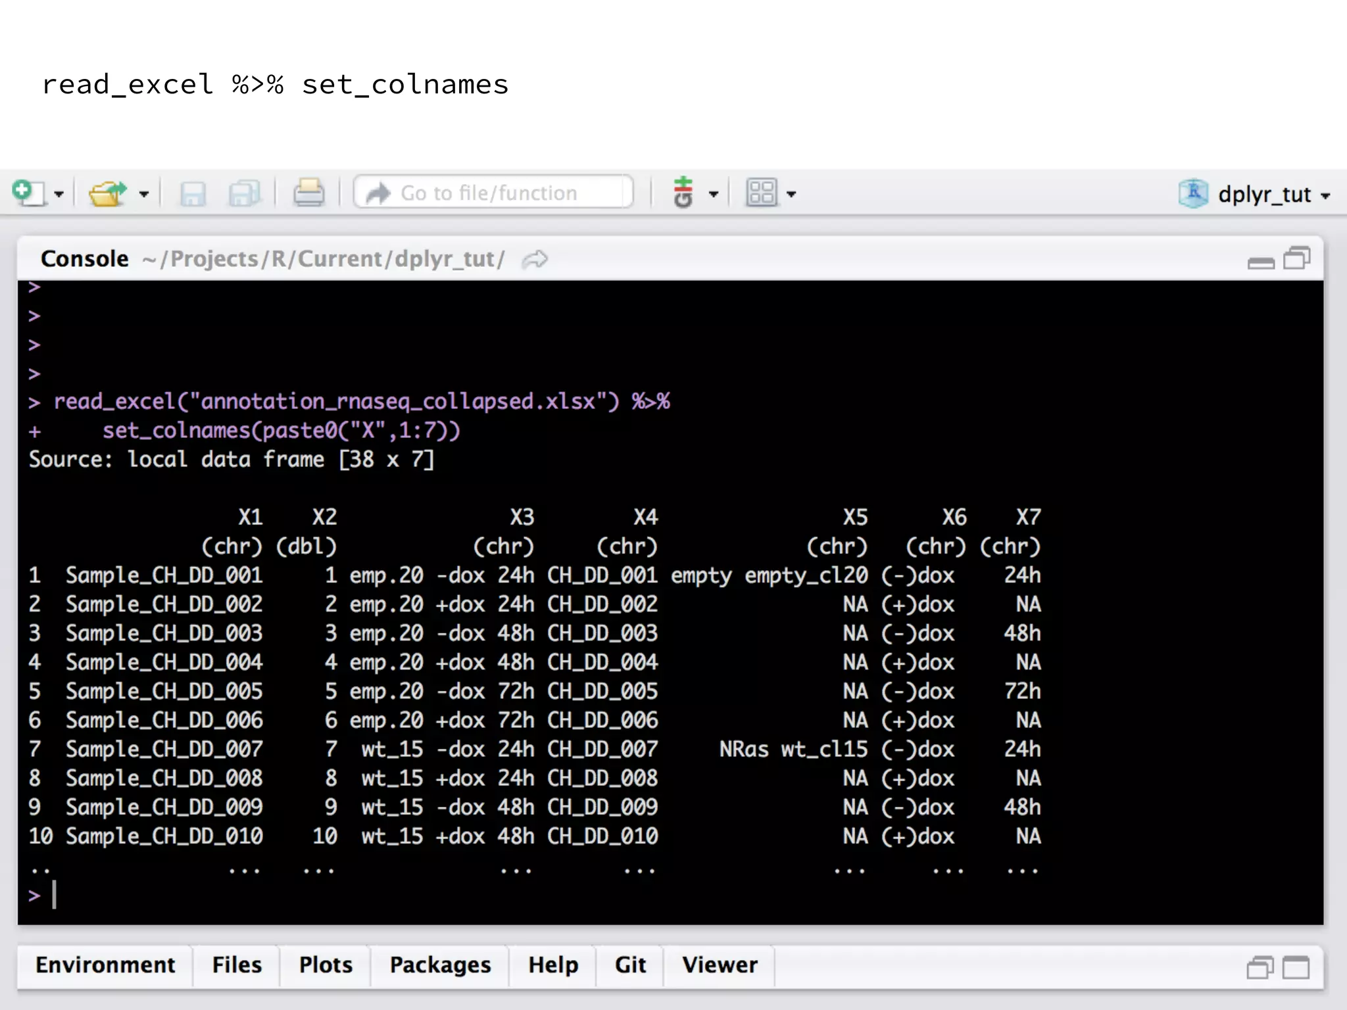Image resolution: width=1347 pixels, height=1010 pixels.
Task: Click the Save All documents icon
Action: [244, 193]
